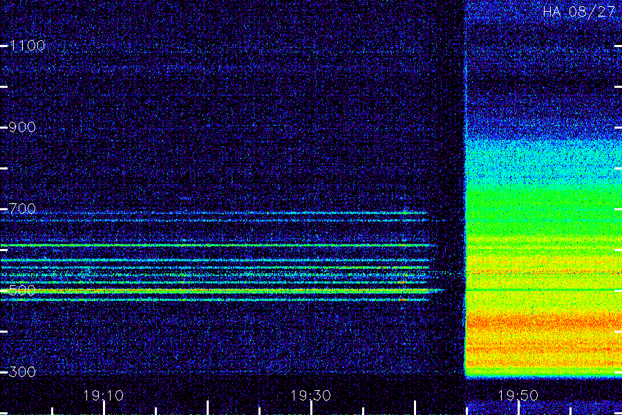The height and width of the screenshot is (415, 622).
Task: Click the 300 frequency axis label
Action: tap(22, 372)
